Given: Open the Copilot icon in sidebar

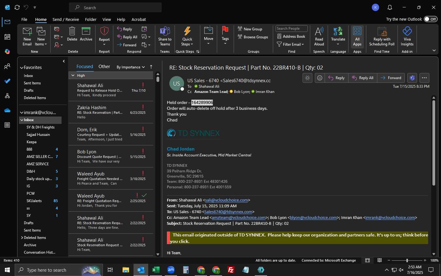Looking at the screenshot, I should (7, 52).
